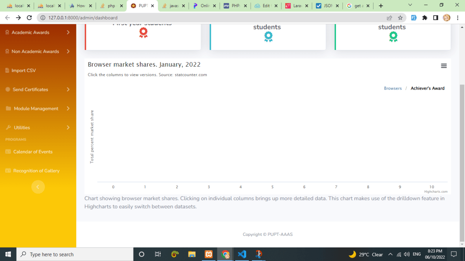This screenshot has width=465, height=261.
Task: Click the Module Management folder icon
Action: pyautogui.click(x=8, y=108)
